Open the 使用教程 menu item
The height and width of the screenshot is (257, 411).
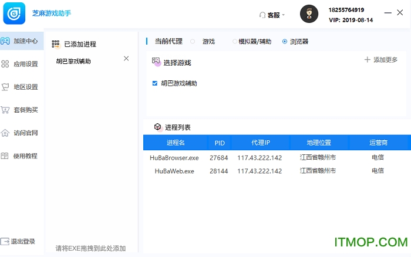click(22, 156)
